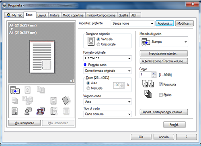
Task: Decrease Copie count with down arrow
Action: coord(154,76)
